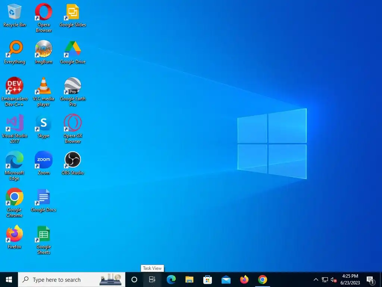Switch to Chrome on the taskbar
Viewport: 382px width, 287px height.
[x=262, y=280]
